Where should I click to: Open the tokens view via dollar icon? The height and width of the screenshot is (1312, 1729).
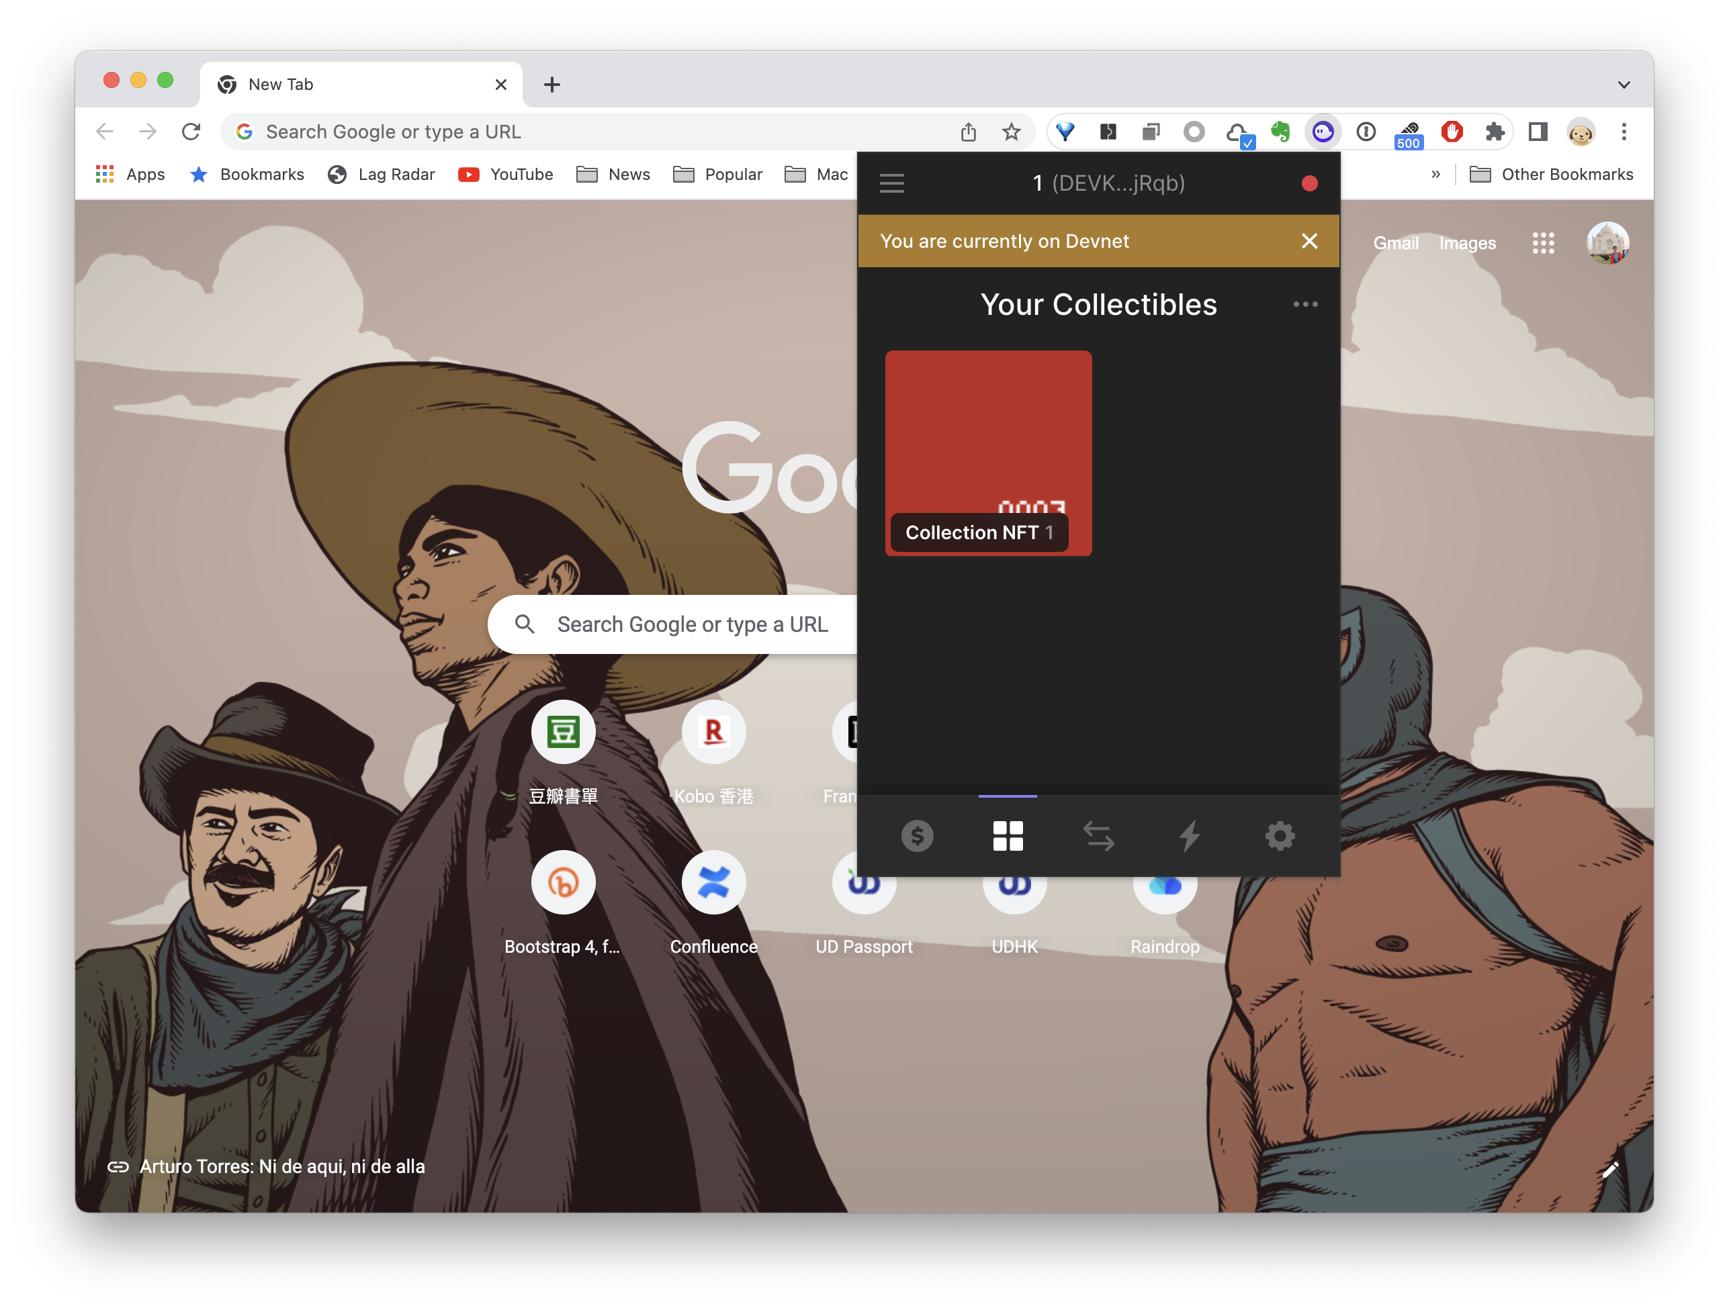click(x=918, y=835)
